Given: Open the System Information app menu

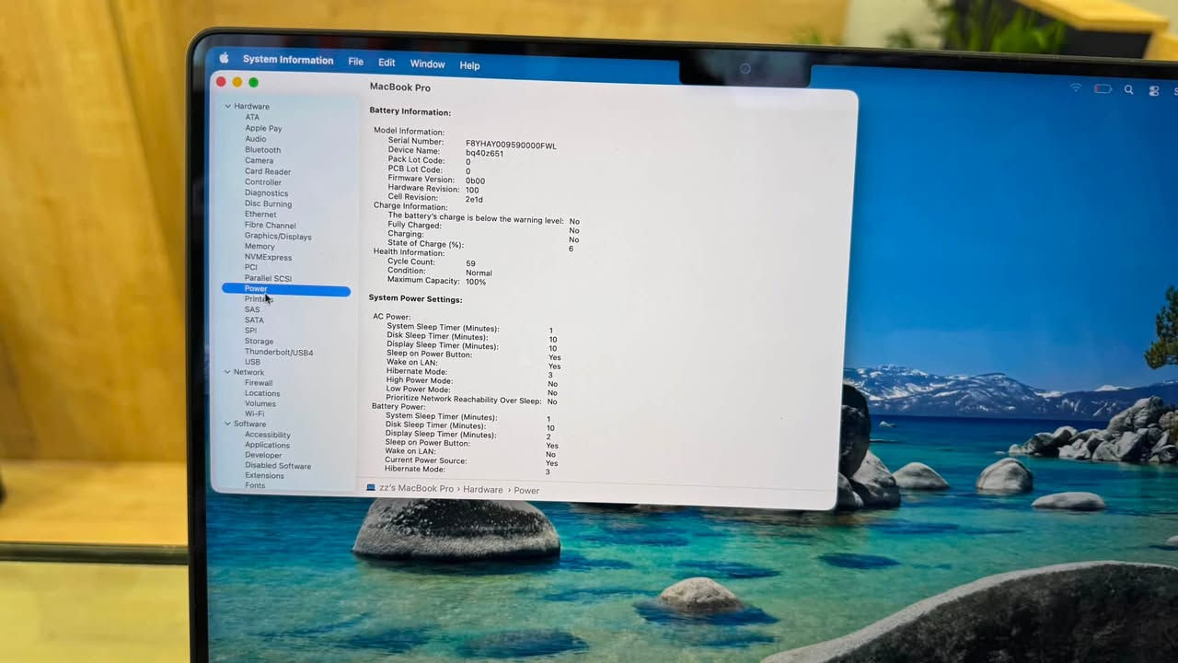Looking at the screenshot, I should pyautogui.click(x=288, y=60).
